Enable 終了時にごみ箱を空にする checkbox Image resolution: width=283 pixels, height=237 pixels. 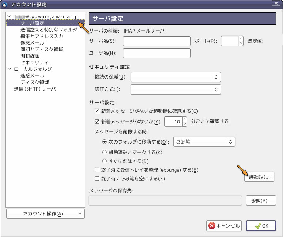click(97, 179)
